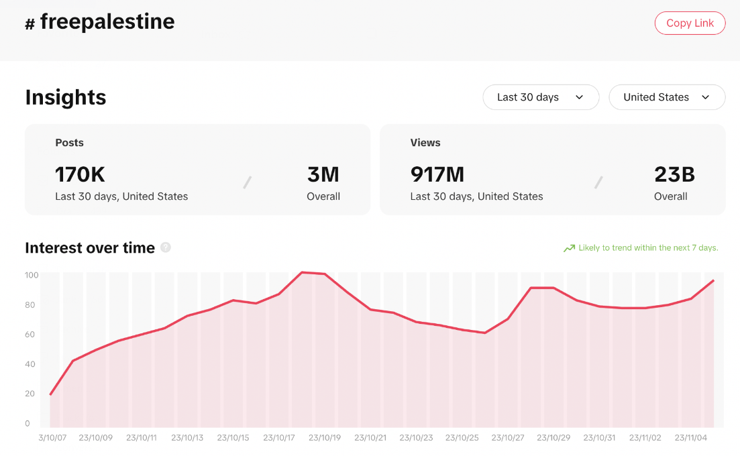Click the chevron arrow in United States
This screenshot has width=740, height=456.
pos(705,97)
